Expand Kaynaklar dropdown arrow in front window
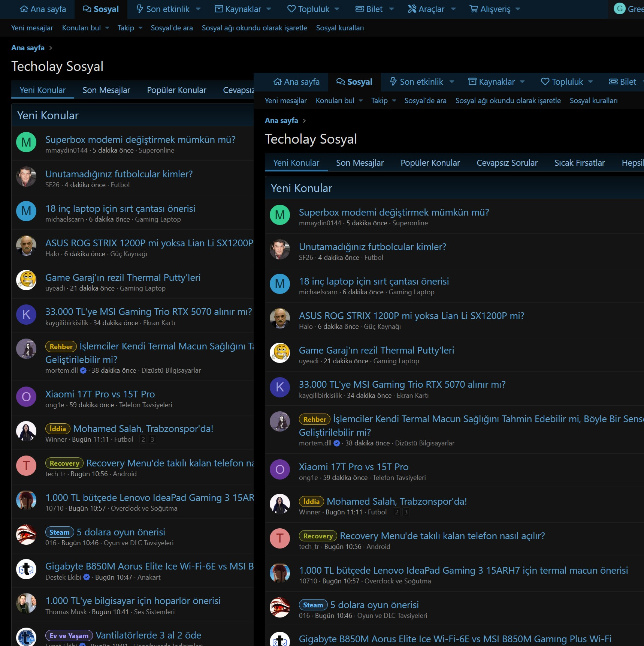 tap(522, 82)
